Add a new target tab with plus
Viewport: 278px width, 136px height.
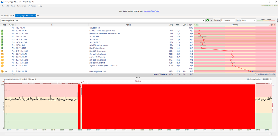[x=38, y=16]
